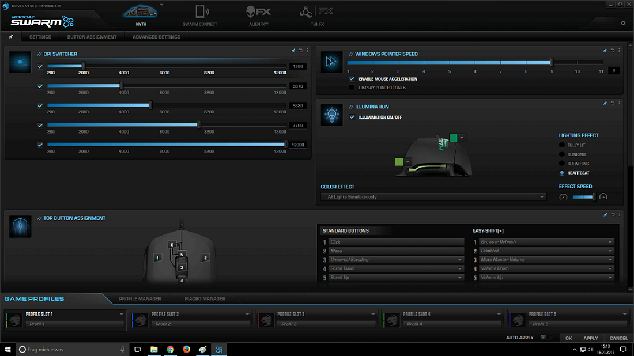Viewport: 634px width, 356px height.
Task: Increase effect speed icon
Action: pos(603,197)
